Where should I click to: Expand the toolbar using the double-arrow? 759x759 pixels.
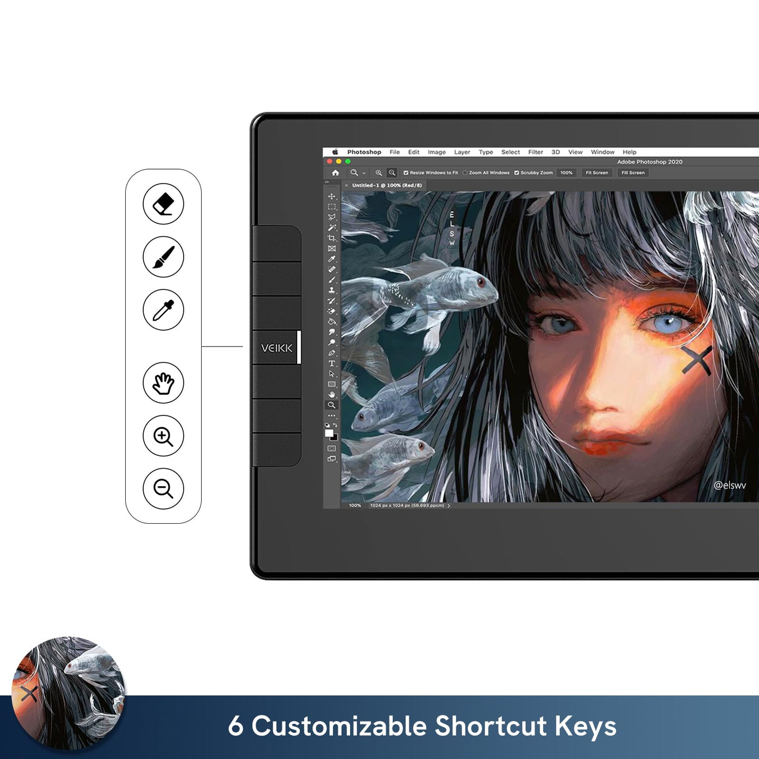click(327, 182)
